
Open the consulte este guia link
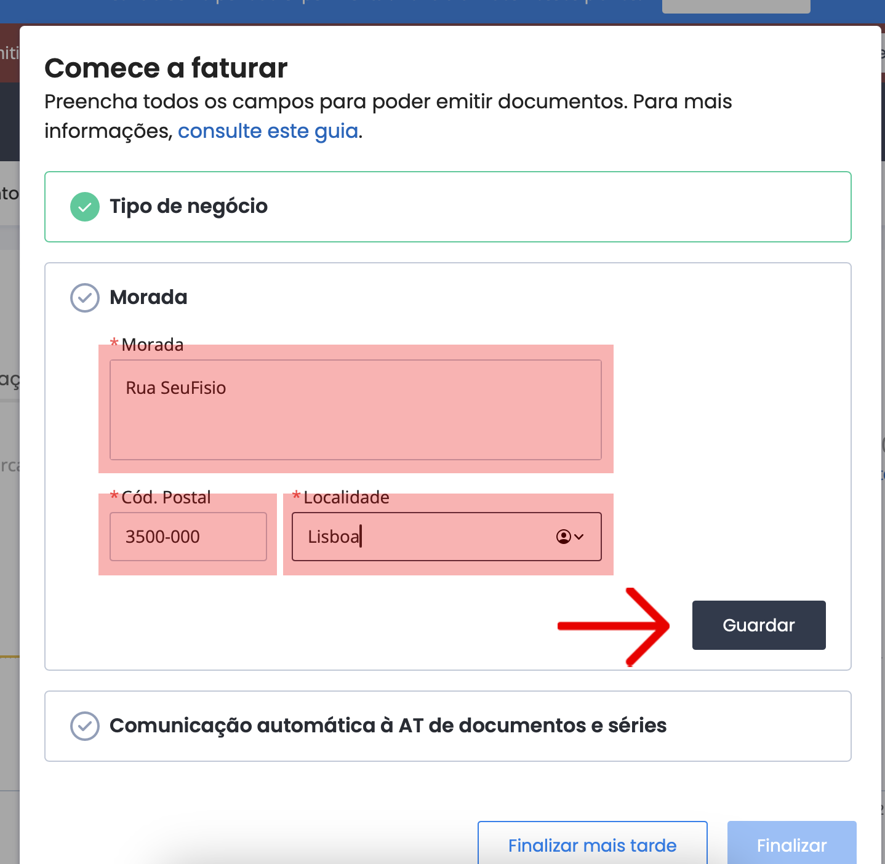click(x=268, y=131)
